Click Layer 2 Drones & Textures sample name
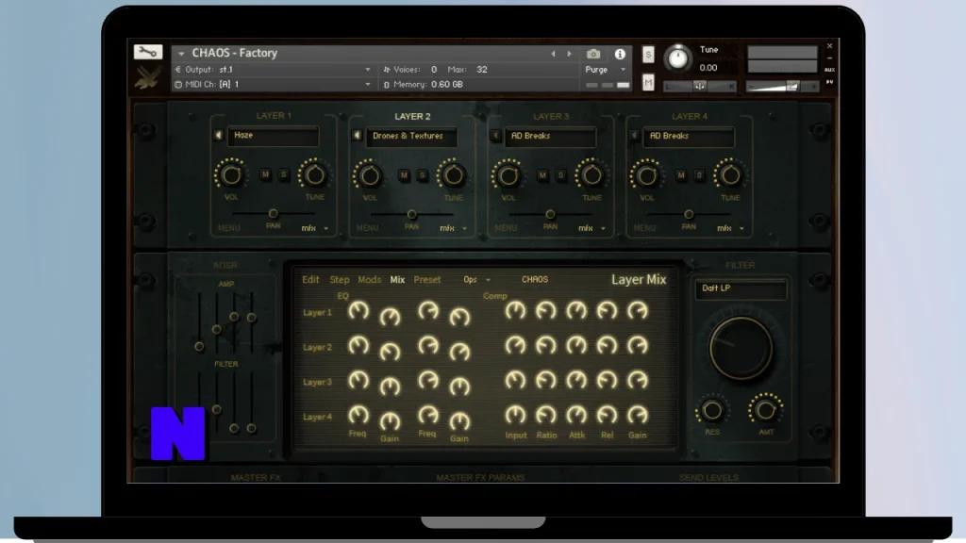The image size is (966, 543). 411,136
